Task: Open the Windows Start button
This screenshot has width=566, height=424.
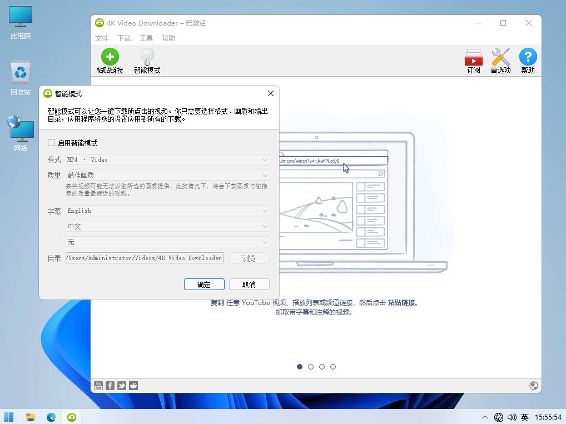Action: click(x=9, y=417)
